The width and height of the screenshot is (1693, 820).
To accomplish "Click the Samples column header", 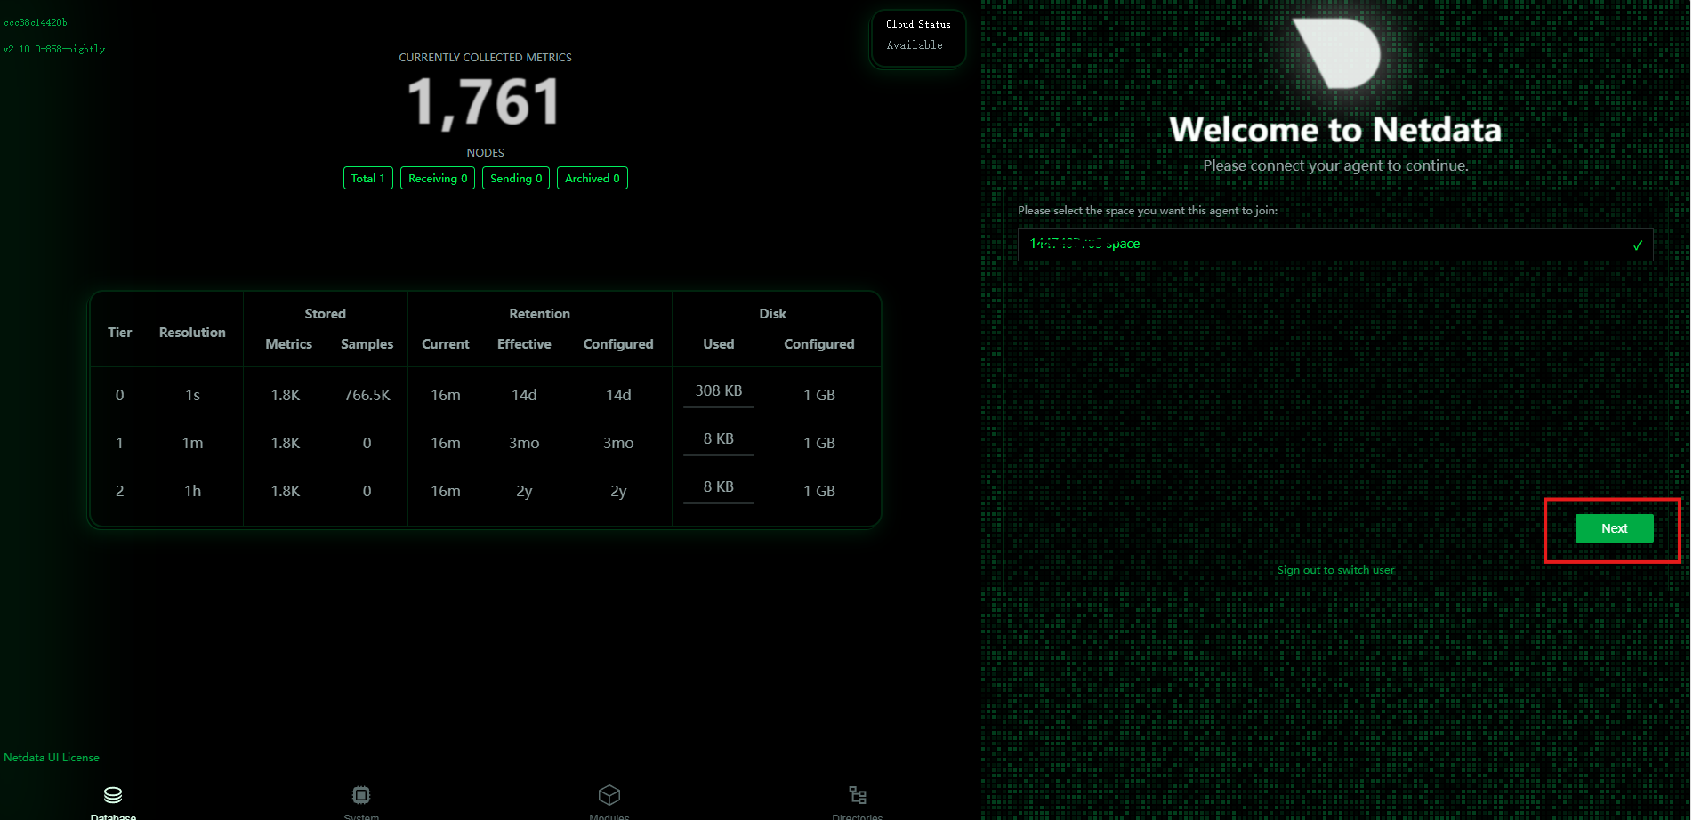I will [x=367, y=344].
